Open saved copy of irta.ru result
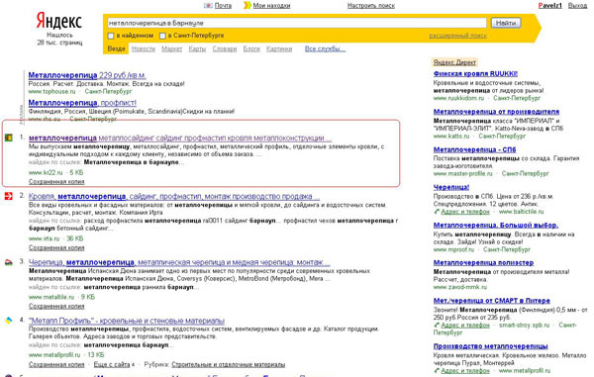594x377 pixels. [x=56, y=247]
